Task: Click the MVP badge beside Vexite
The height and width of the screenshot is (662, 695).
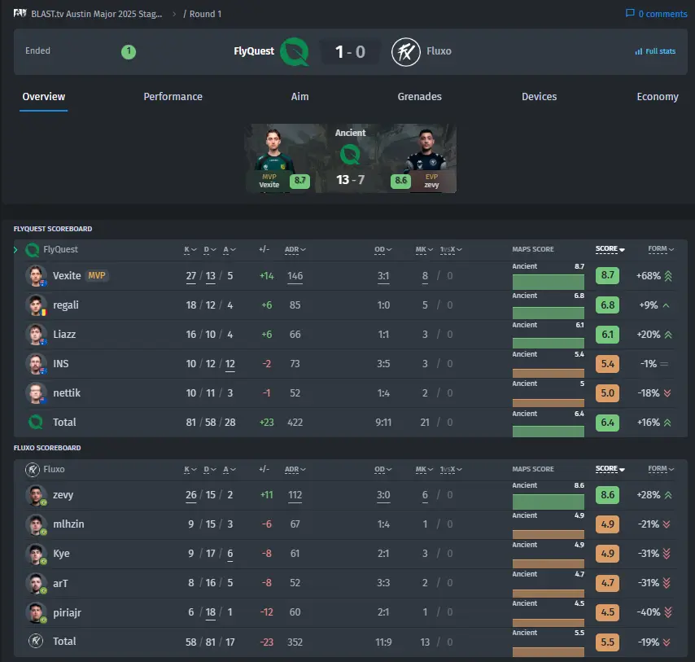Action: [97, 275]
